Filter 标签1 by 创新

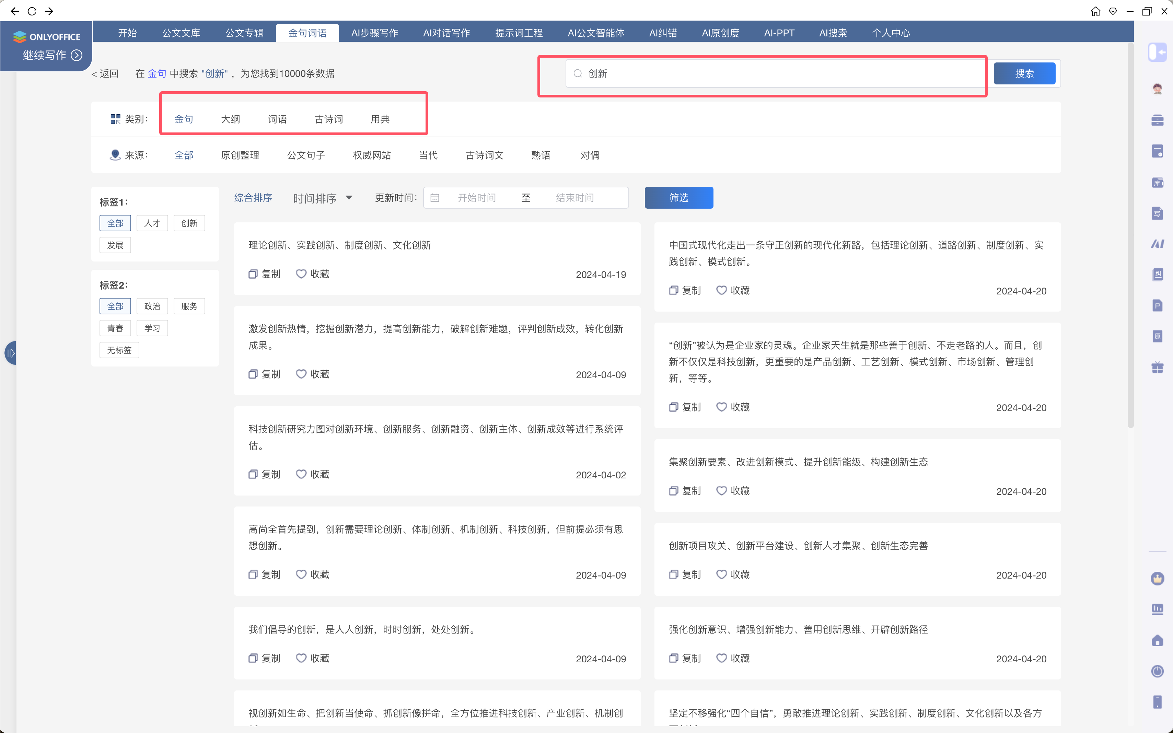(189, 223)
